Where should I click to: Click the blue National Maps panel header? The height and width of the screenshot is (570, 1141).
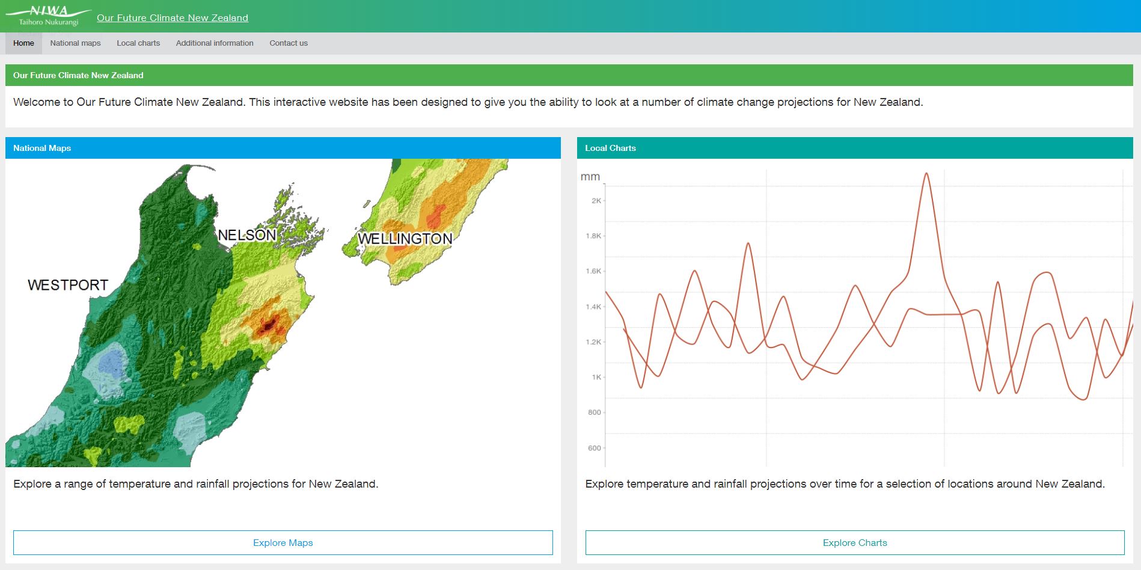[283, 148]
